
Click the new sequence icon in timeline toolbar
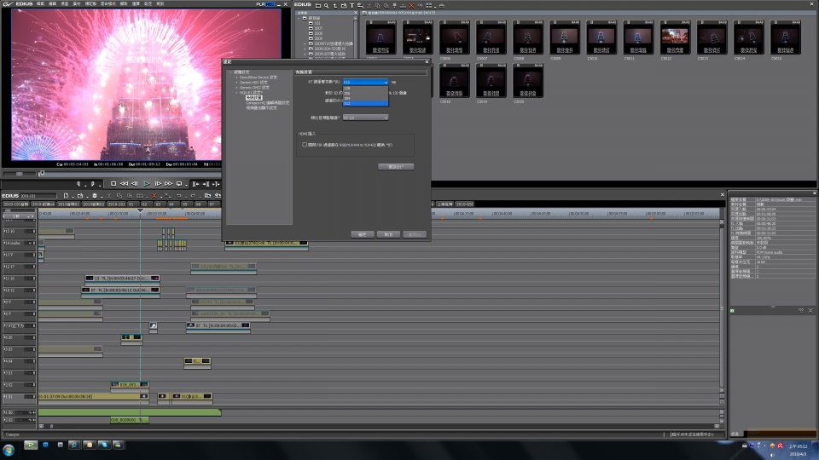tap(65, 195)
